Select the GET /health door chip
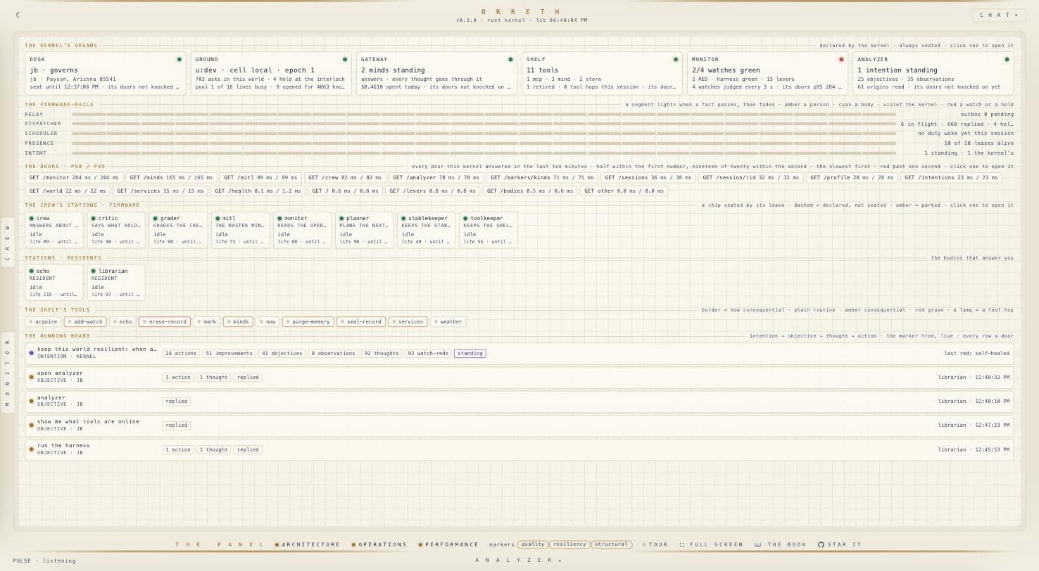The height and width of the screenshot is (571, 1039). pyautogui.click(x=258, y=191)
